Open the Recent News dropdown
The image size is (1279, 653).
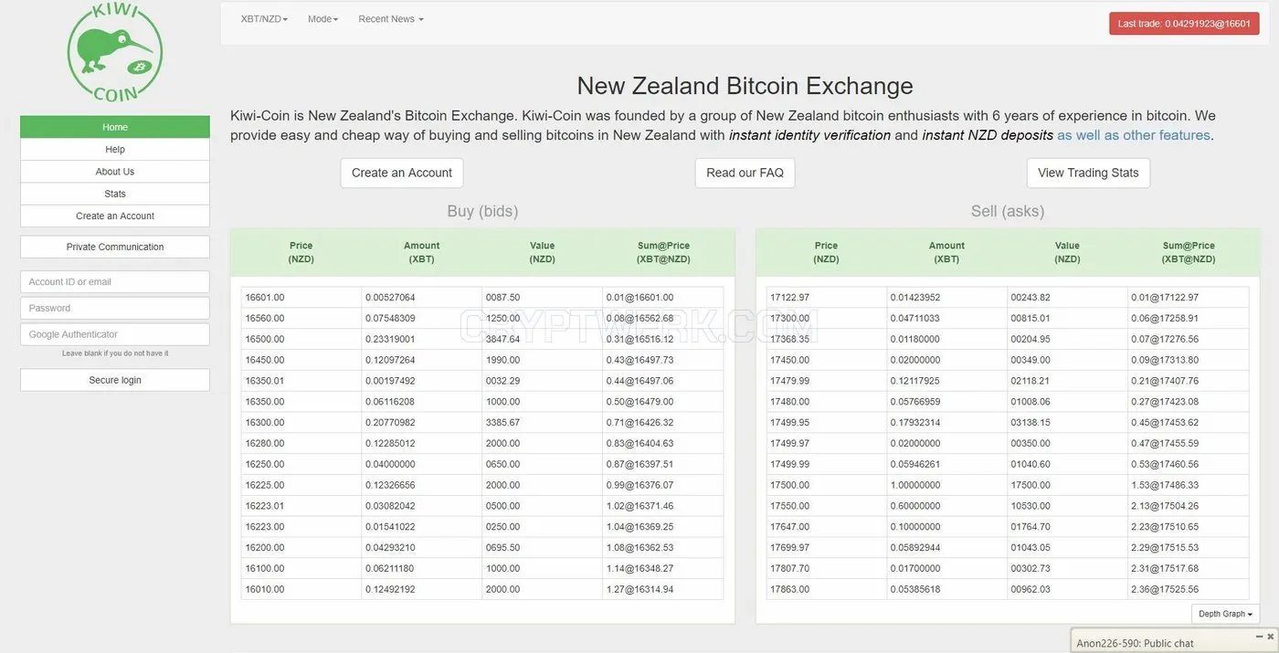coord(391,19)
